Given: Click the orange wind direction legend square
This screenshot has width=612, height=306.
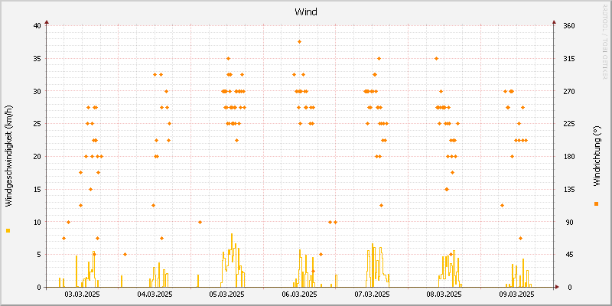Looking at the screenshot, I should coord(596,203).
